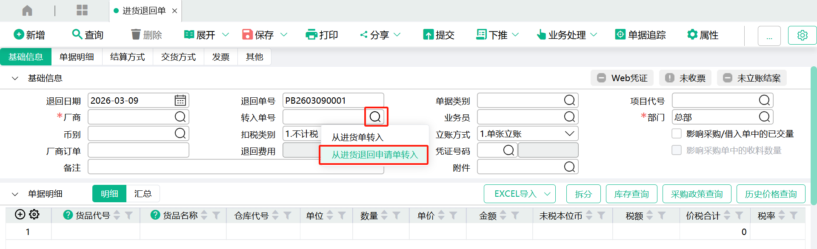
Task: Add a row with the plus icon
Action: click(x=20, y=215)
